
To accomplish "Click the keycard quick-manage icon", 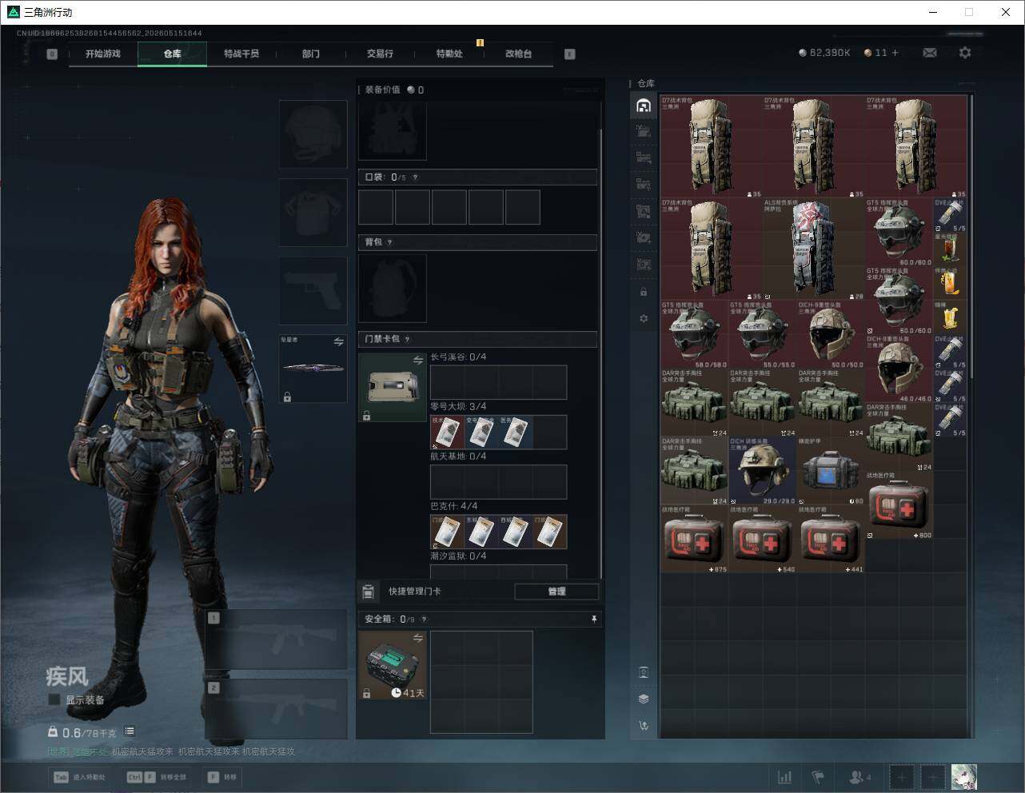I will pyautogui.click(x=368, y=592).
